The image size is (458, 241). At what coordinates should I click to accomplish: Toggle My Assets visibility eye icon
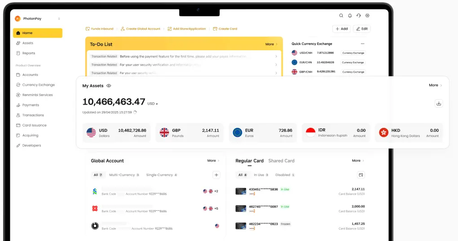[109, 86]
